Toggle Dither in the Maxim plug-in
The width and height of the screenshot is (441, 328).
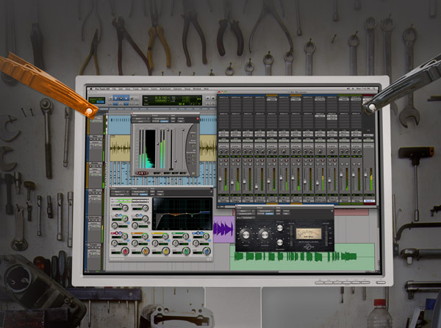tap(193, 136)
